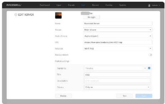Click the Re-login button

click(91, 17)
